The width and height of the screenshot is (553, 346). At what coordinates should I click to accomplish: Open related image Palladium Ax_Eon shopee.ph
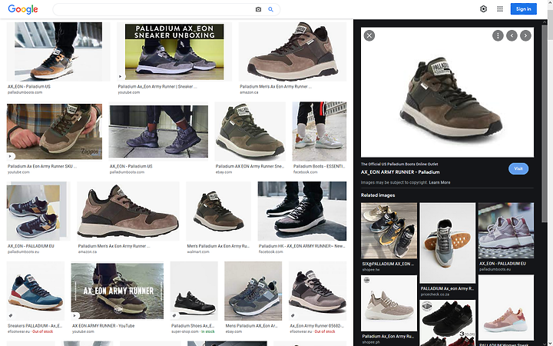(389, 303)
